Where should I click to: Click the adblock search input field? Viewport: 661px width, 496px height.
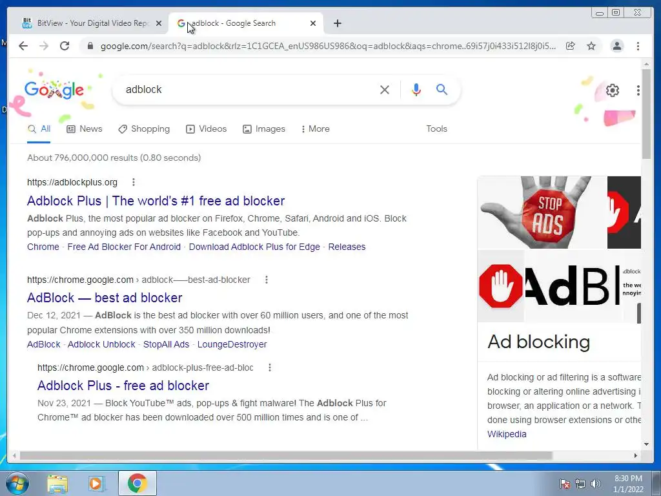249,89
